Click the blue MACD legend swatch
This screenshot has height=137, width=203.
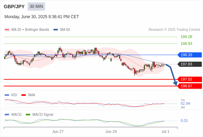[x=7, y=115]
